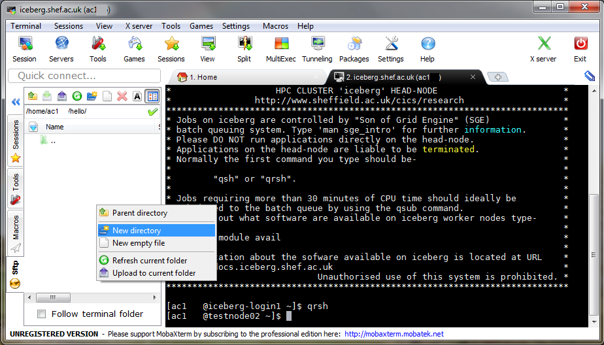Viewport: 604px width, 345px height.
Task: Open the Games menu in menu bar
Action: (201, 26)
